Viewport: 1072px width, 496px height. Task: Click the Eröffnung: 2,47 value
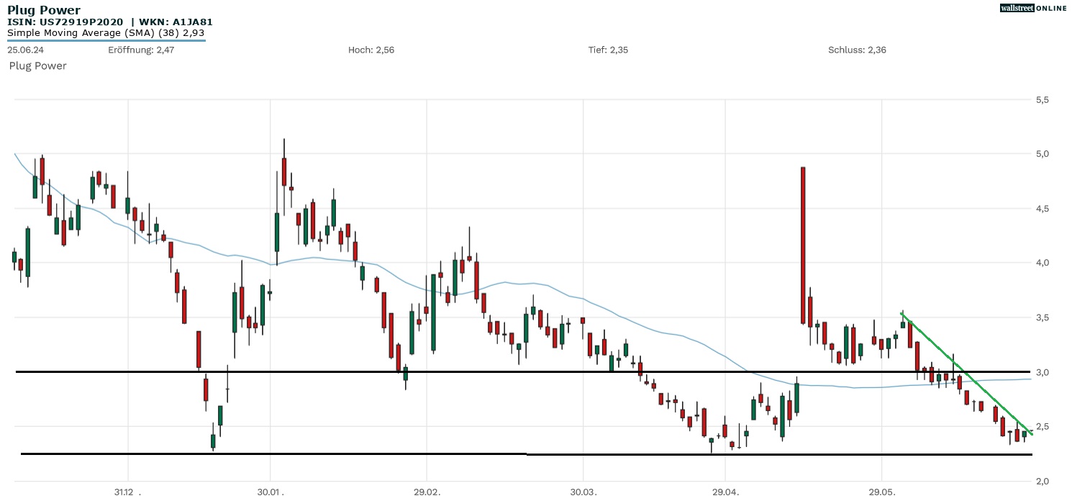tap(141, 50)
